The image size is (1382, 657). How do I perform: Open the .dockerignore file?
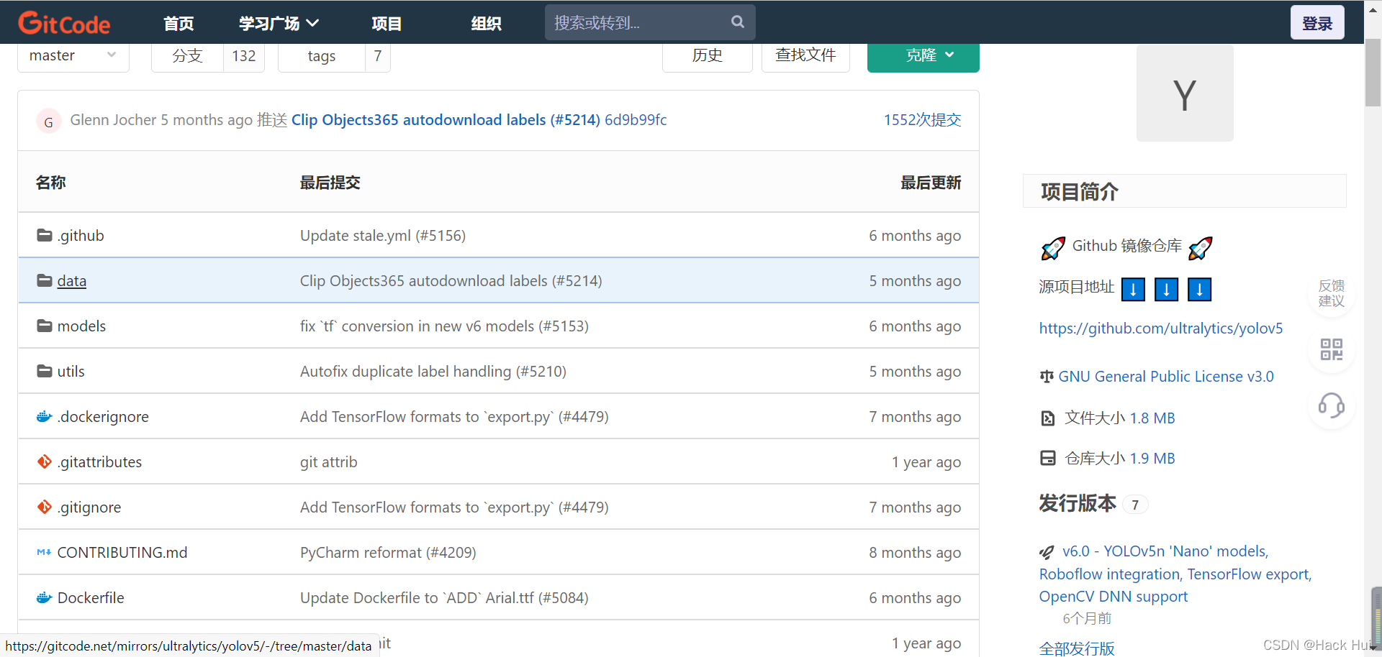[x=103, y=417]
